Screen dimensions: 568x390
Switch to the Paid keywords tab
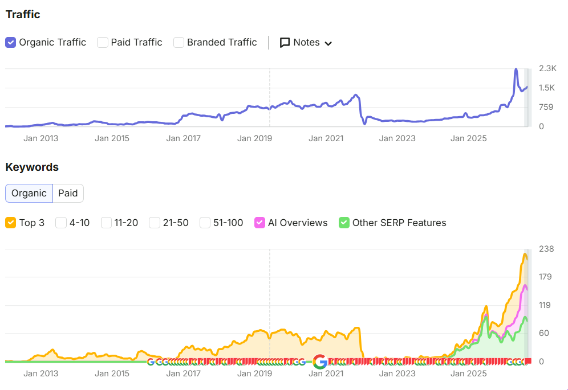(68, 193)
